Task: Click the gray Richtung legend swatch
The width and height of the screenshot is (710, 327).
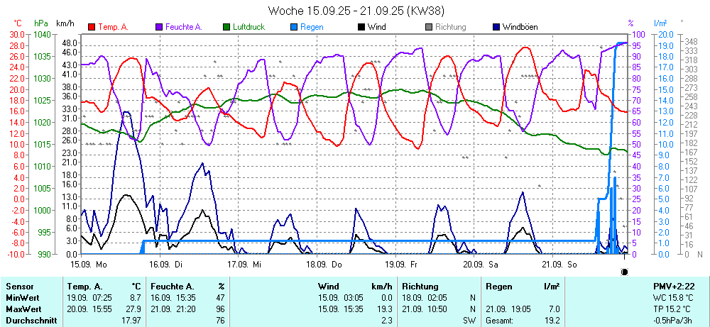Action: pos(429,27)
